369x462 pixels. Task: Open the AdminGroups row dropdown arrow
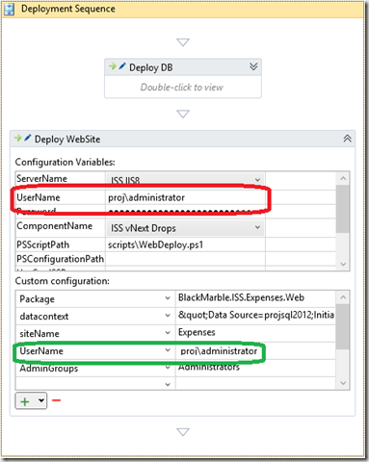pos(168,368)
